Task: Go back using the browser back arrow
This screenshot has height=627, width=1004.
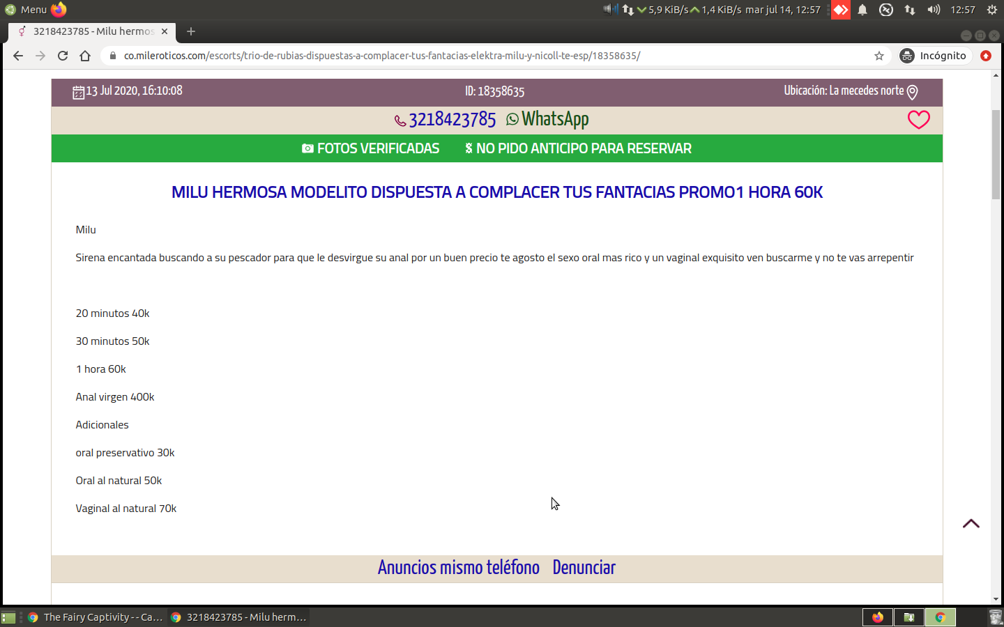Action: pyautogui.click(x=18, y=56)
